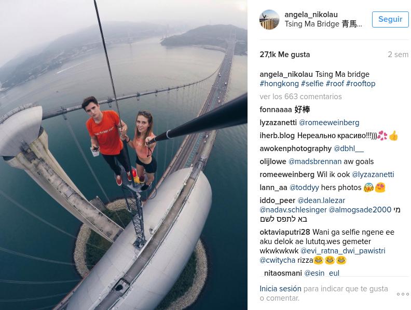This screenshot has height=310, width=411.
Task: Expand ver los 663 comentarios
Action: (x=300, y=97)
